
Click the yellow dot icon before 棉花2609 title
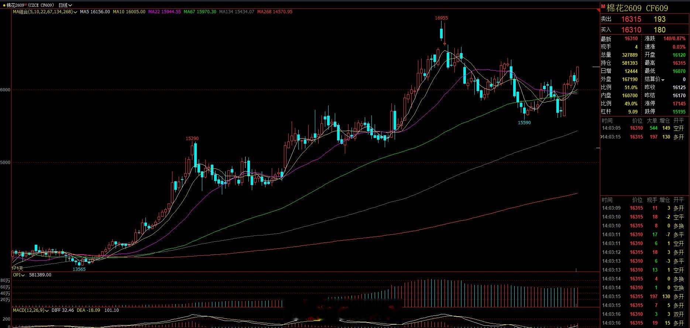[4, 5]
